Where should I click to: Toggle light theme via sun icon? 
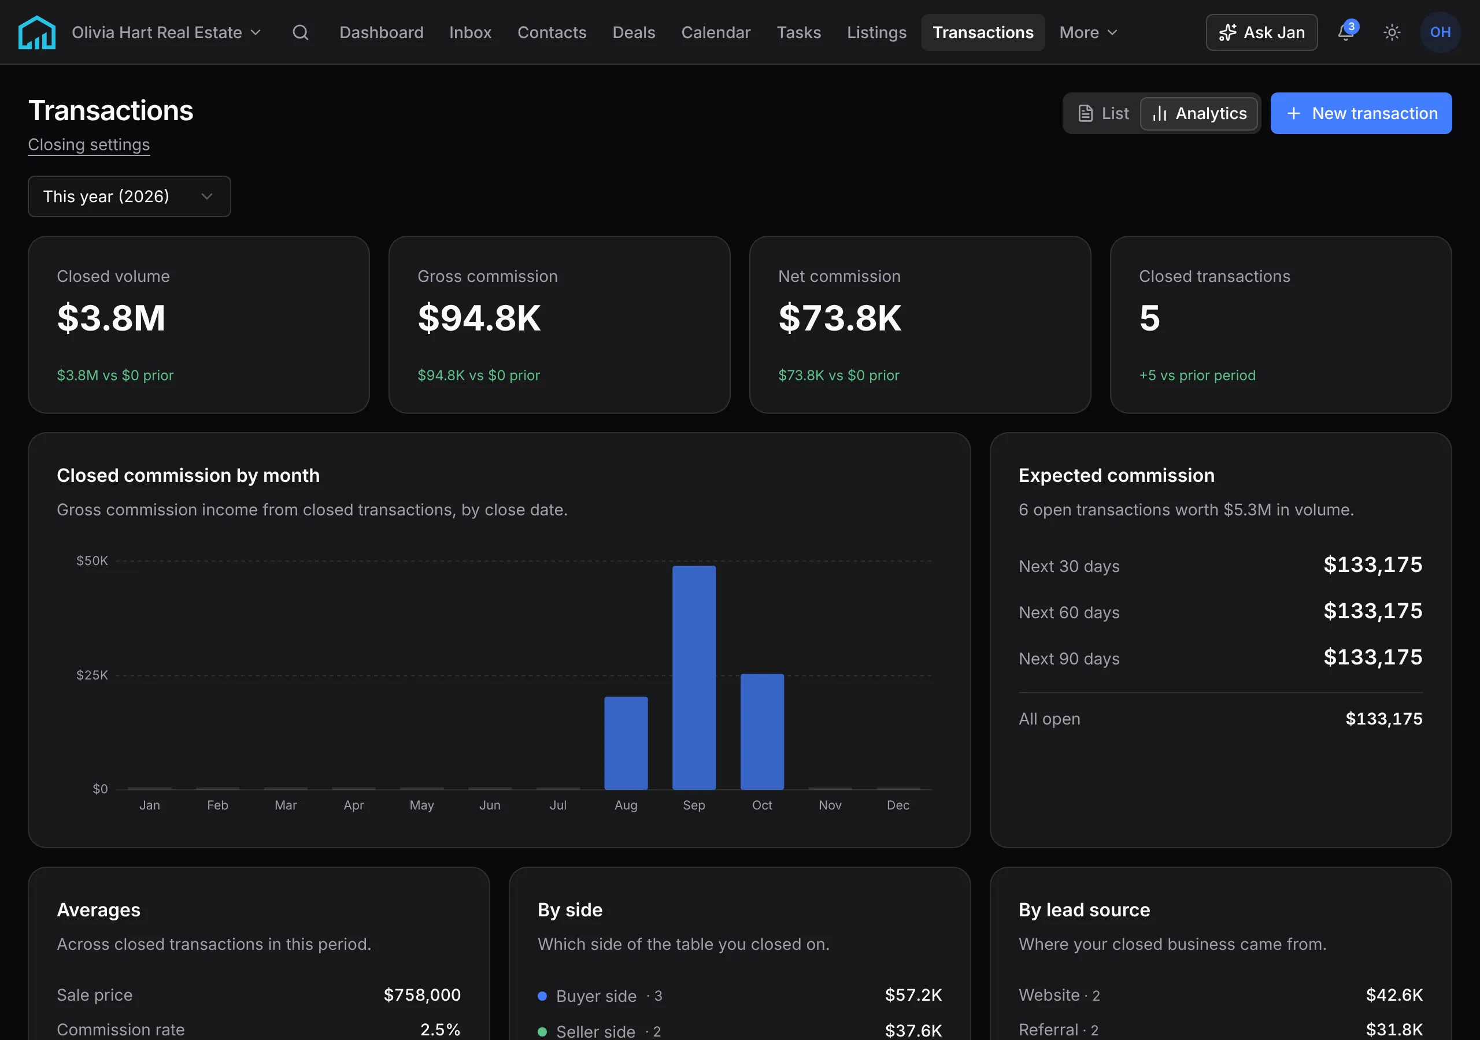pos(1392,32)
